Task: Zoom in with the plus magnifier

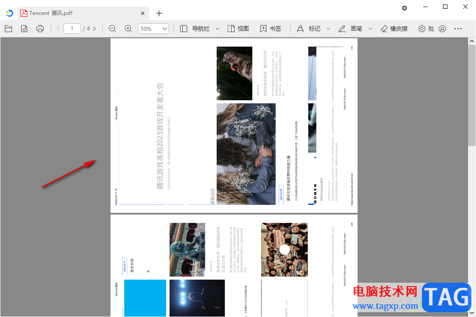Action: 128,29
